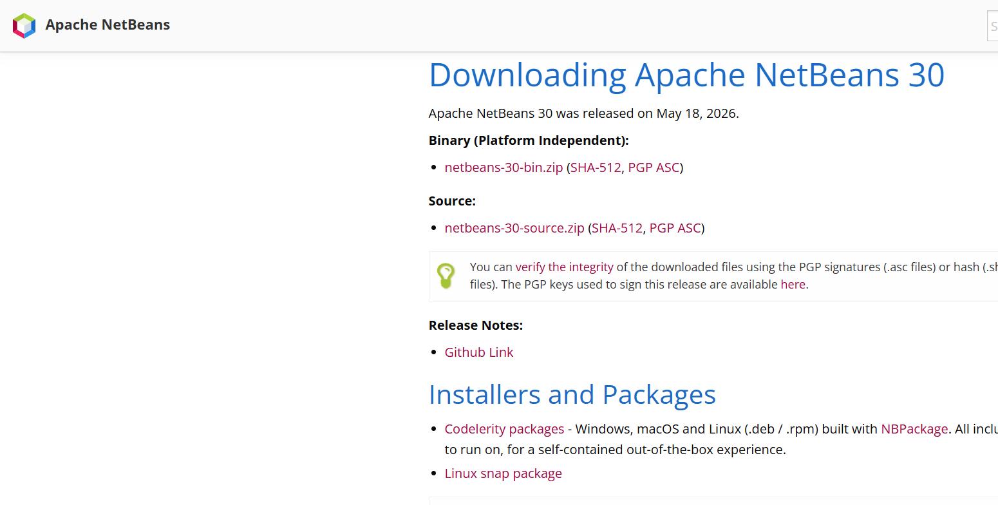Open the NBPackage link
The width and height of the screenshot is (998, 505).
[x=914, y=429]
